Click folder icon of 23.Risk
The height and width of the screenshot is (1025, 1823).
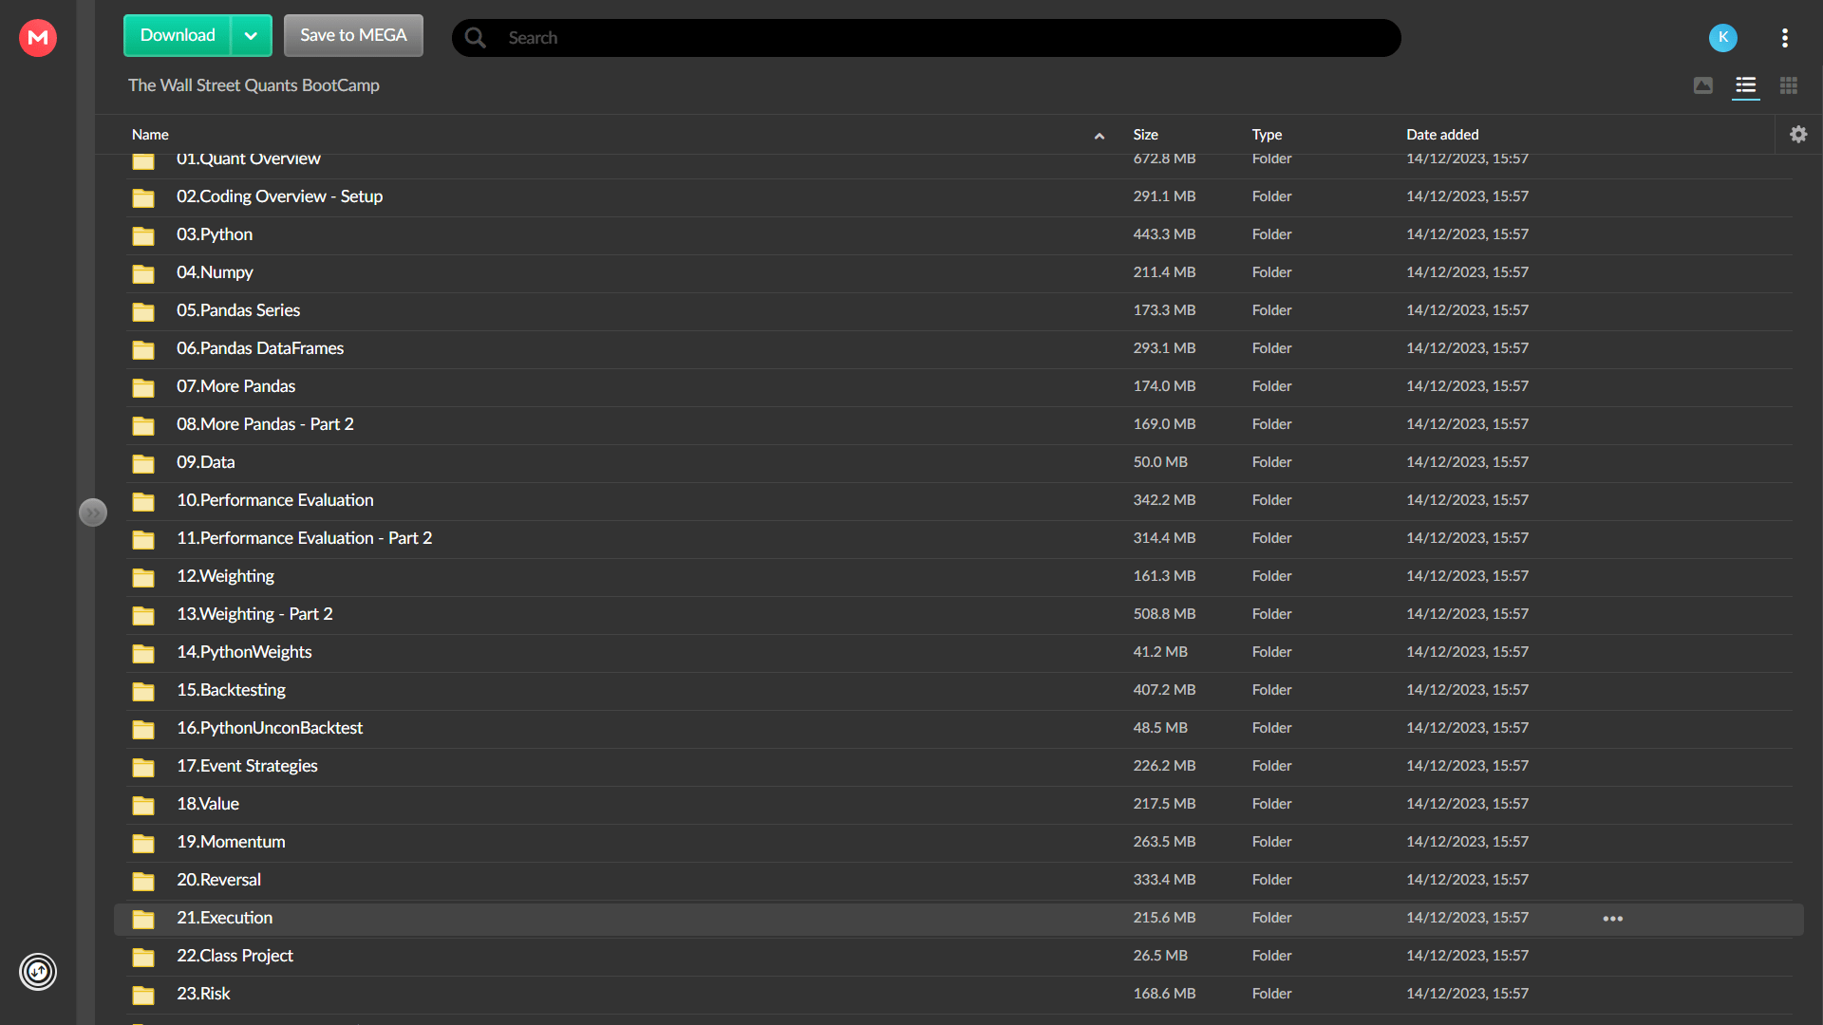[143, 995]
